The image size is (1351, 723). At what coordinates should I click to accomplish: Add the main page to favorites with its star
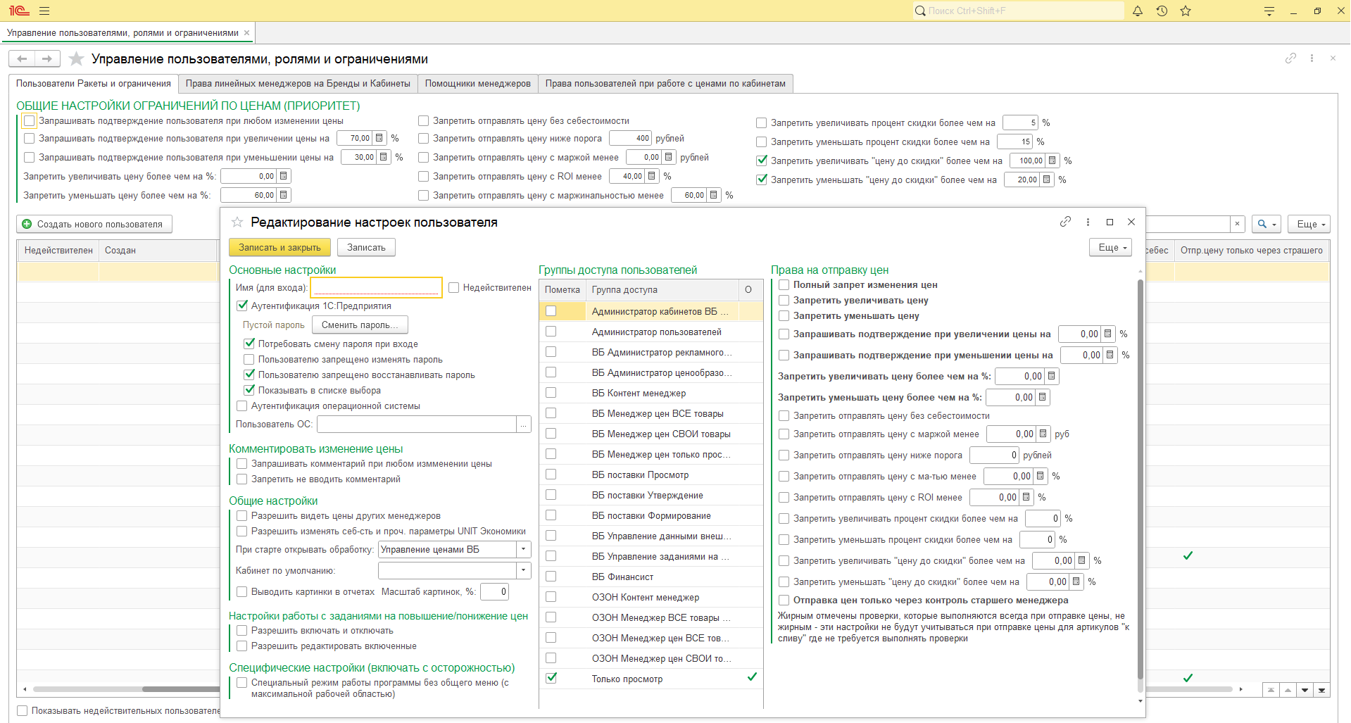pyautogui.click(x=76, y=58)
